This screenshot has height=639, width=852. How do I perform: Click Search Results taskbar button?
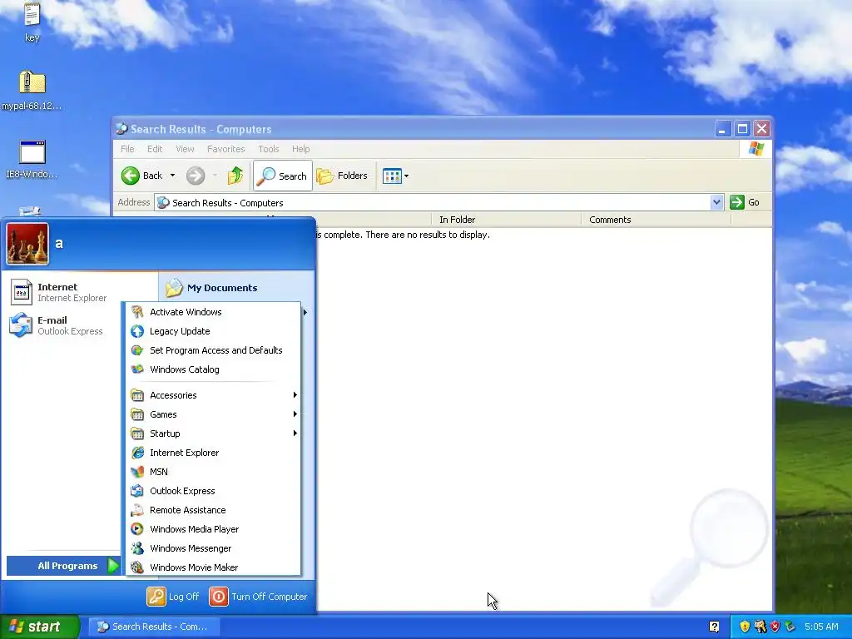click(x=154, y=627)
